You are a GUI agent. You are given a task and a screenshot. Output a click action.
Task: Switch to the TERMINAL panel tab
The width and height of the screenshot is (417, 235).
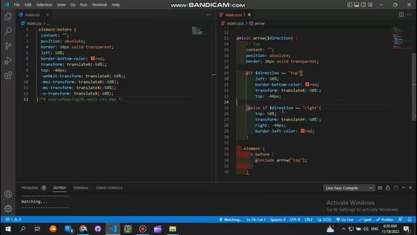(x=81, y=188)
